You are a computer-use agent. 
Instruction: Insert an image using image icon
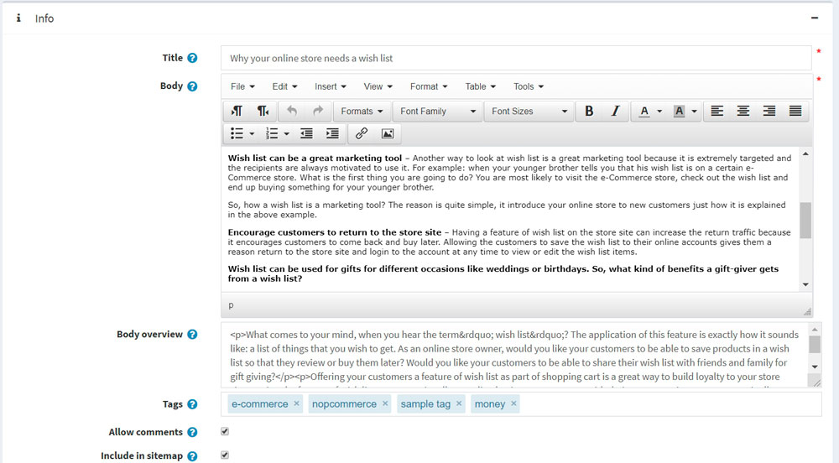387,133
